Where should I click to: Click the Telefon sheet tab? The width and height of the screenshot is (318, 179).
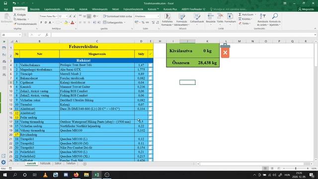coord(71,164)
